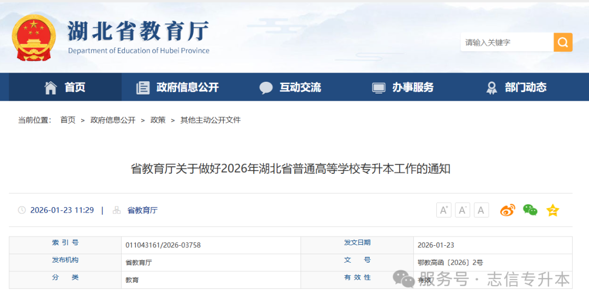Go to 首页 in breadcrumb
Image resolution: width=589 pixels, height=303 pixels.
[68, 120]
